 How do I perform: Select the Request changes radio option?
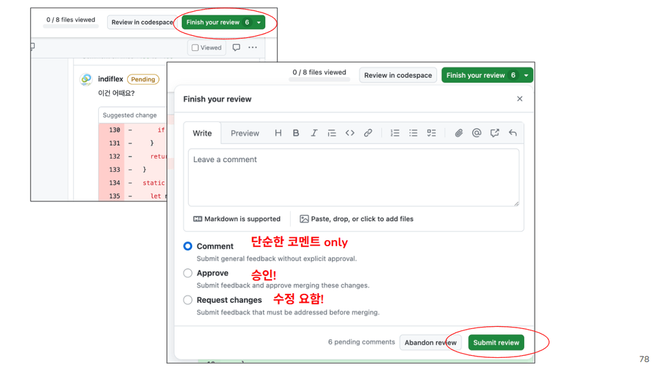point(188,300)
